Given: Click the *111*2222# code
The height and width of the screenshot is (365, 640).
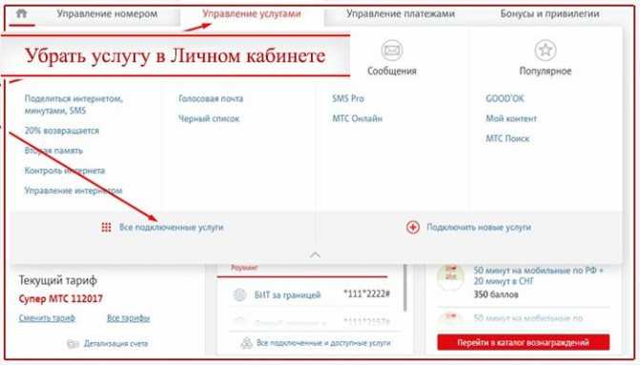Looking at the screenshot, I should point(366,294).
